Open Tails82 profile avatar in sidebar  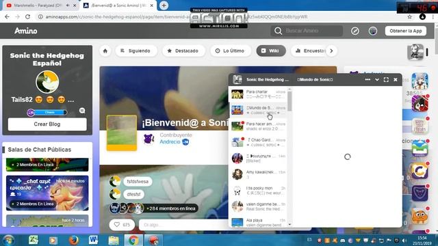[x=47, y=82]
